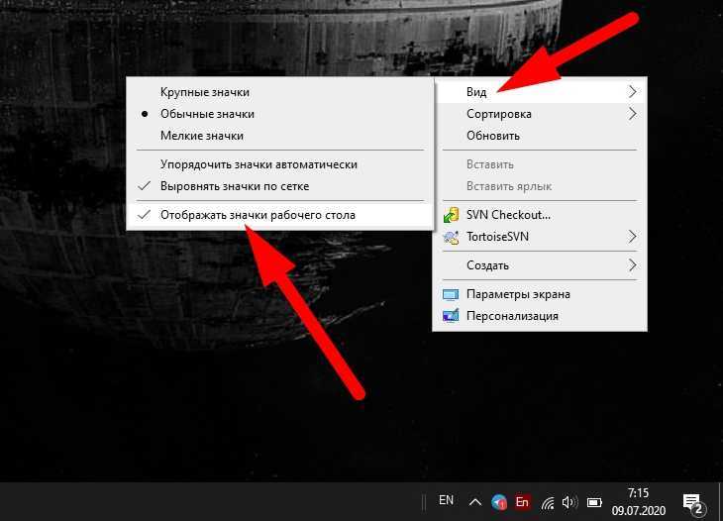This screenshot has height=521, width=723.
Task: Click the Show Desktop strip at the taskbar edge
Action: point(720,501)
